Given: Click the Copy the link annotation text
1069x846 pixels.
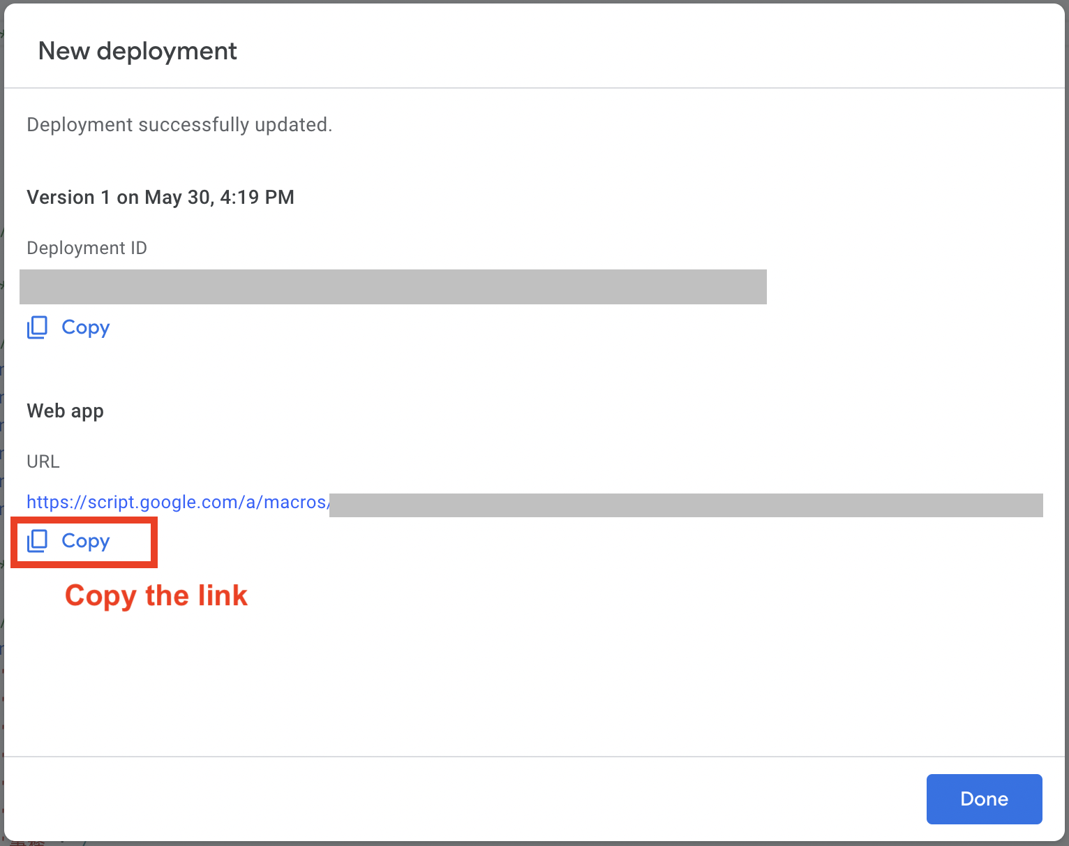Looking at the screenshot, I should pos(156,595).
